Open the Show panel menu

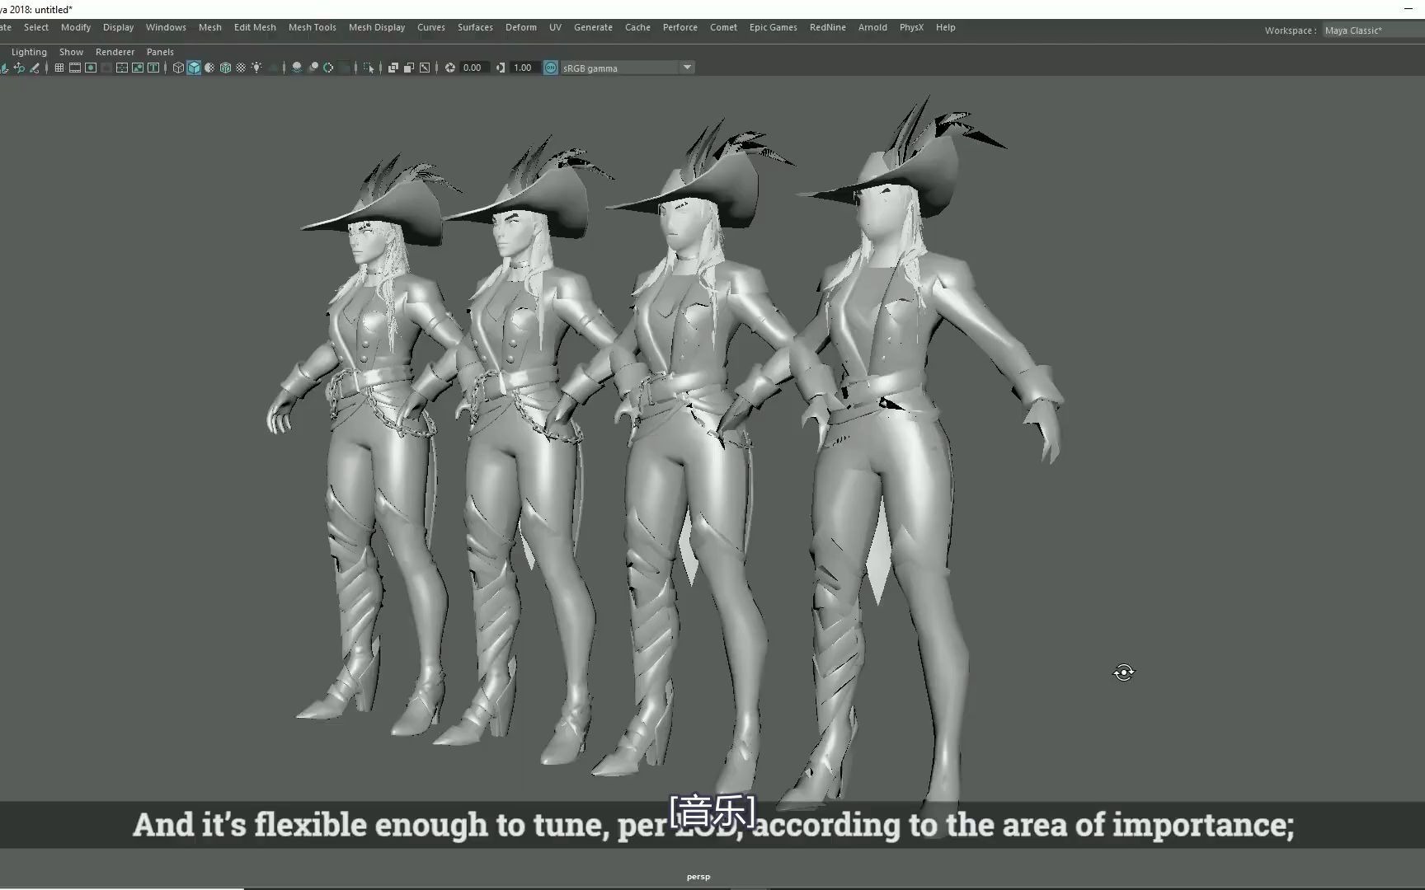(71, 52)
